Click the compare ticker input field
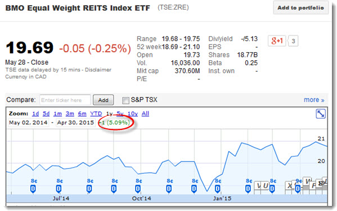Viewport: 337px width, 211px height. 65,100
